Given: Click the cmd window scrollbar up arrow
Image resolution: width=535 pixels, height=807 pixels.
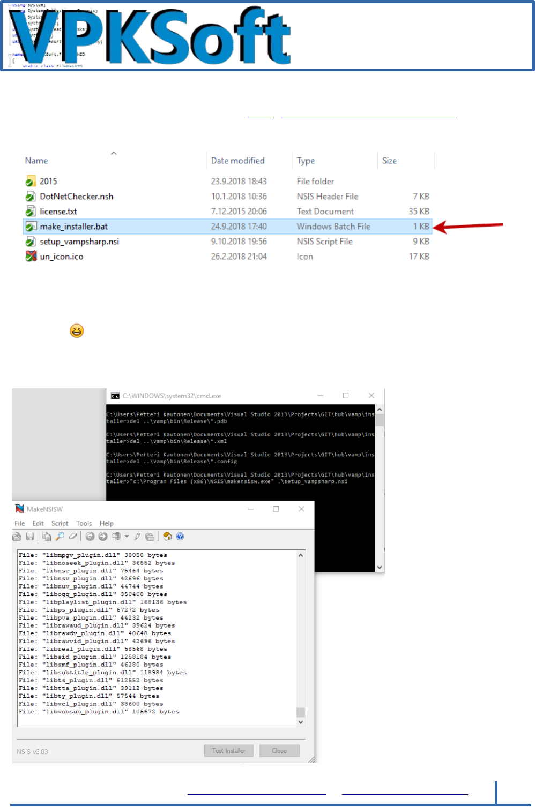Looking at the screenshot, I should pyautogui.click(x=380, y=410).
